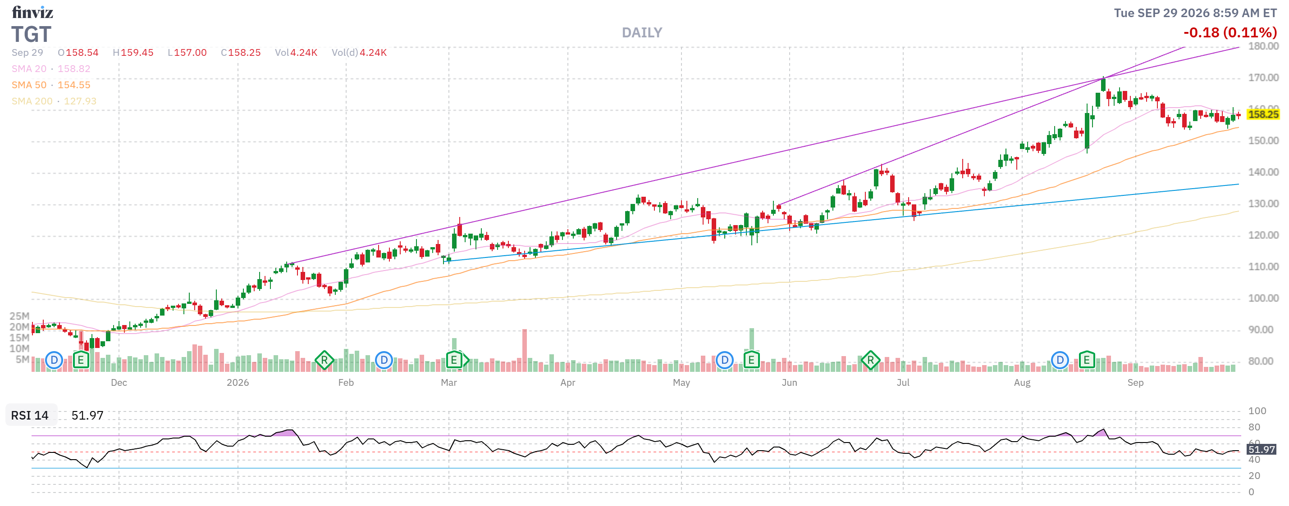Open the August dividend D marker
The height and width of the screenshot is (506, 1289).
(x=1060, y=360)
